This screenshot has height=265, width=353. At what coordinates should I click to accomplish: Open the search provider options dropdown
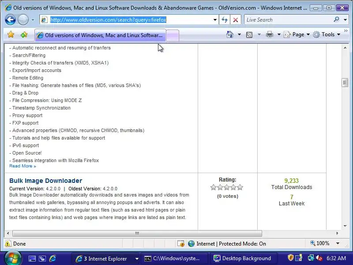345,20
